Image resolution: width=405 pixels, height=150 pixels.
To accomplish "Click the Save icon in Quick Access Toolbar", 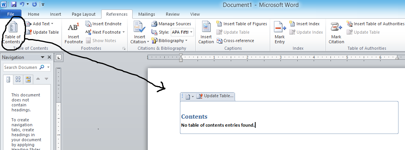I will pos(14,4).
